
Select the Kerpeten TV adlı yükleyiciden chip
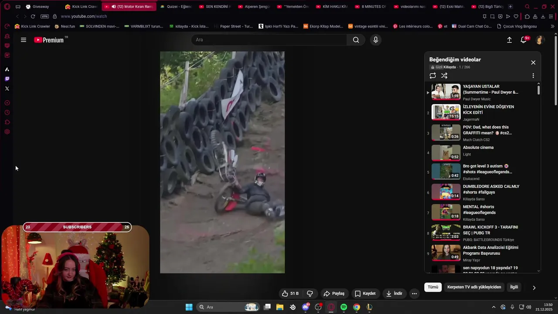(474, 287)
